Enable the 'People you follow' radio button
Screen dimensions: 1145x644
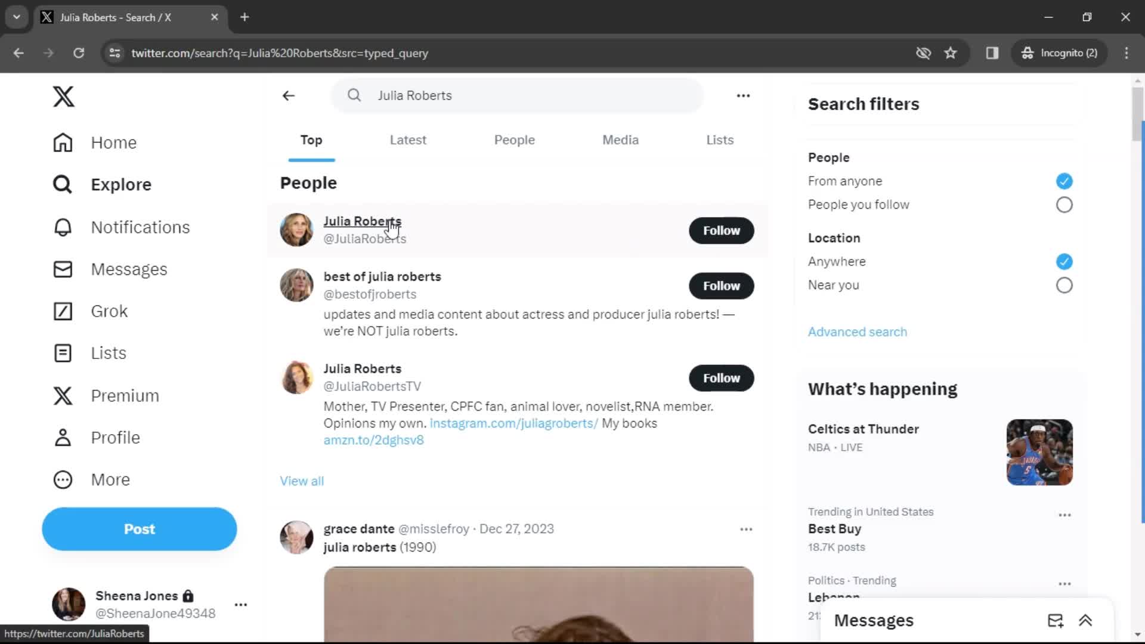tap(1064, 205)
